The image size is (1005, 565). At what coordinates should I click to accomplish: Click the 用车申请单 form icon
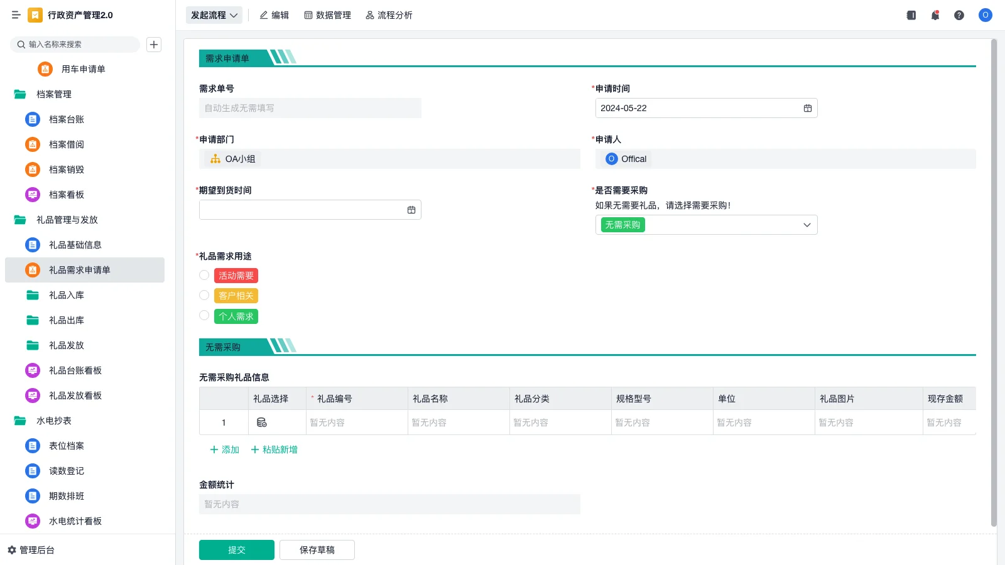coord(45,69)
